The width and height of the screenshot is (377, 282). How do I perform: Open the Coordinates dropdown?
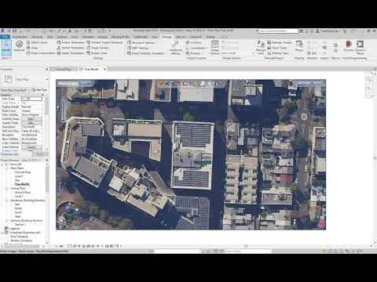click(196, 48)
